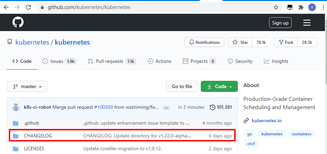Viewport: 327px width, 154px height.
Task: Open the LICENSES folder
Action: coord(34,149)
